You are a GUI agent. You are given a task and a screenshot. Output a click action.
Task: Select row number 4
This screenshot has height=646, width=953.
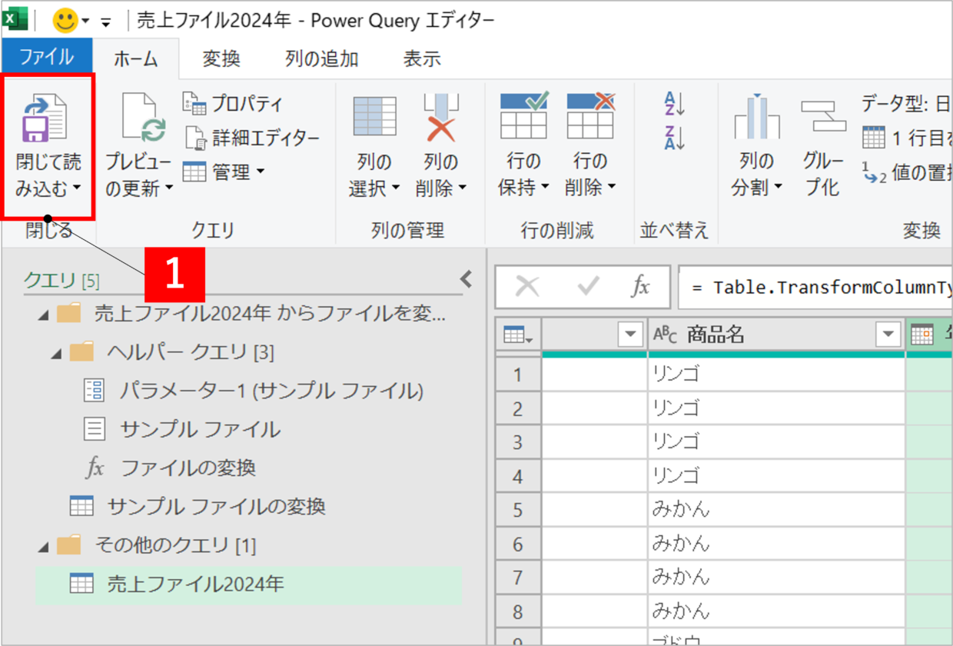(518, 477)
